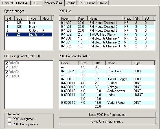160x129 pixels.
Task: Switch to the Online tab
Action: [103, 3]
